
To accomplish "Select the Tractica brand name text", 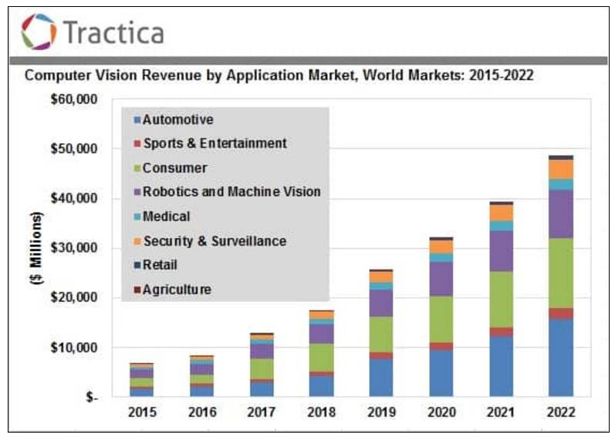I will point(113,32).
